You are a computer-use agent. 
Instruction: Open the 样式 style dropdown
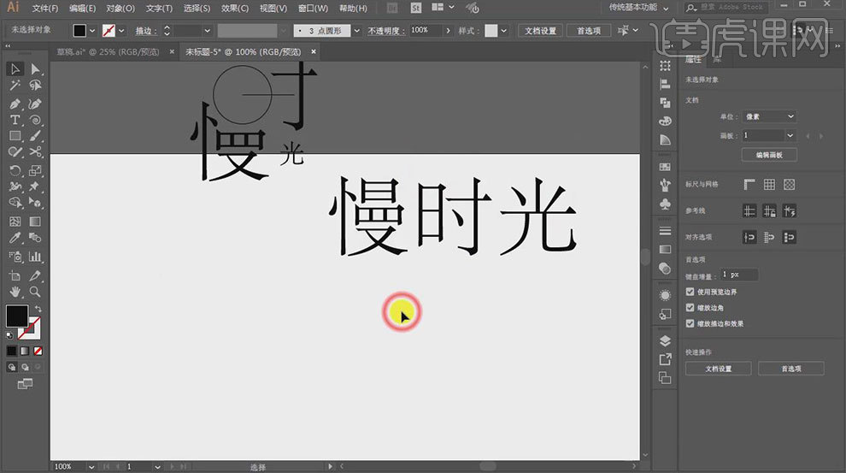click(503, 31)
